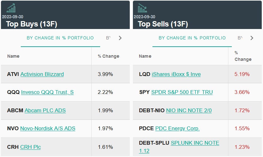Click the Abcam PLC ADS link
Image resolution: width=263 pixels, height=157 pixels.
coord(45,110)
